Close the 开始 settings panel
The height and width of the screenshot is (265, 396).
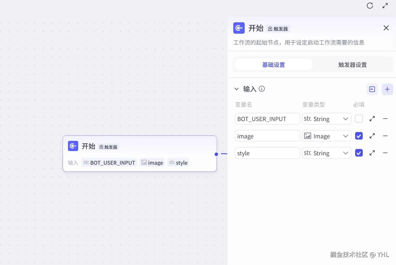(x=386, y=28)
